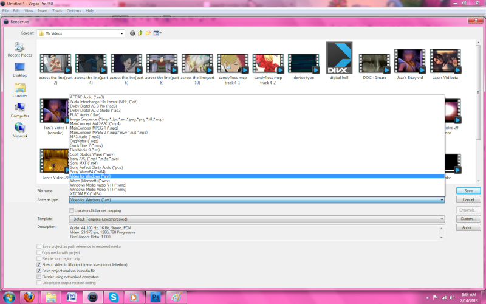The height and width of the screenshot is (304, 486).
Task: Click the Channels... button
Action: pos(468,210)
